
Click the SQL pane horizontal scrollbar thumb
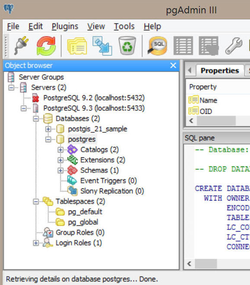206,263
